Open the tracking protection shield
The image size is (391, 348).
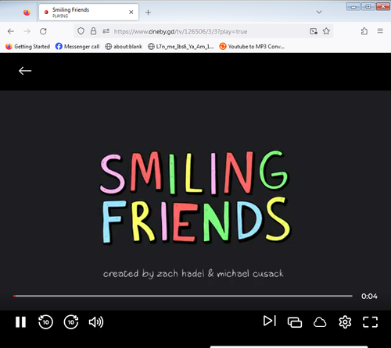[x=81, y=31]
